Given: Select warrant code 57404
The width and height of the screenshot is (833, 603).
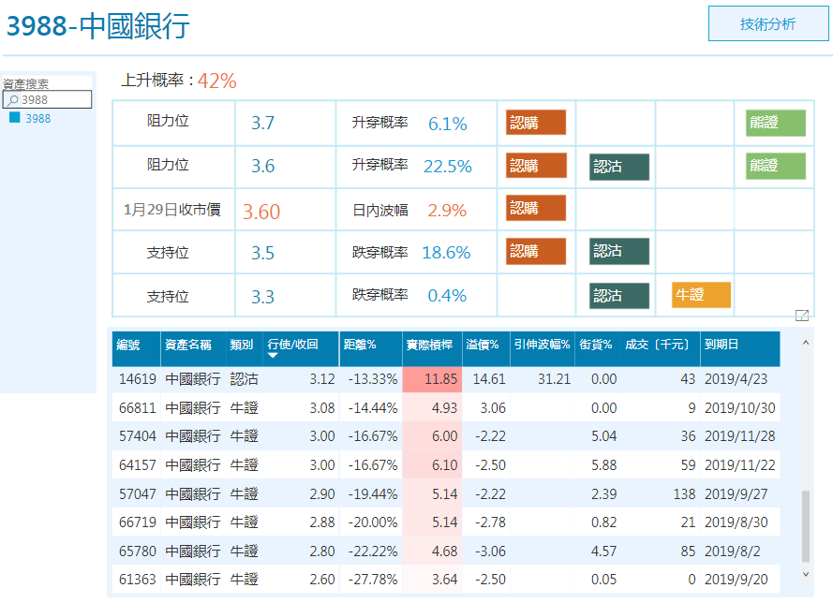Looking at the screenshot, I should point(138,436).
